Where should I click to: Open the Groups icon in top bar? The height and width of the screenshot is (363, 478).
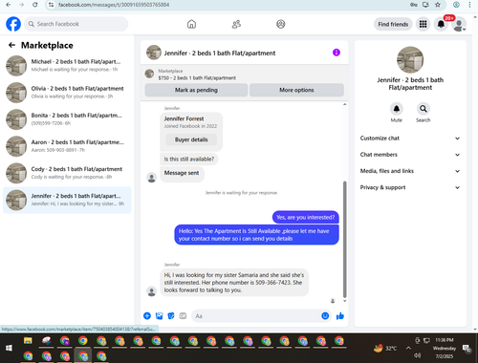[281, 24]
